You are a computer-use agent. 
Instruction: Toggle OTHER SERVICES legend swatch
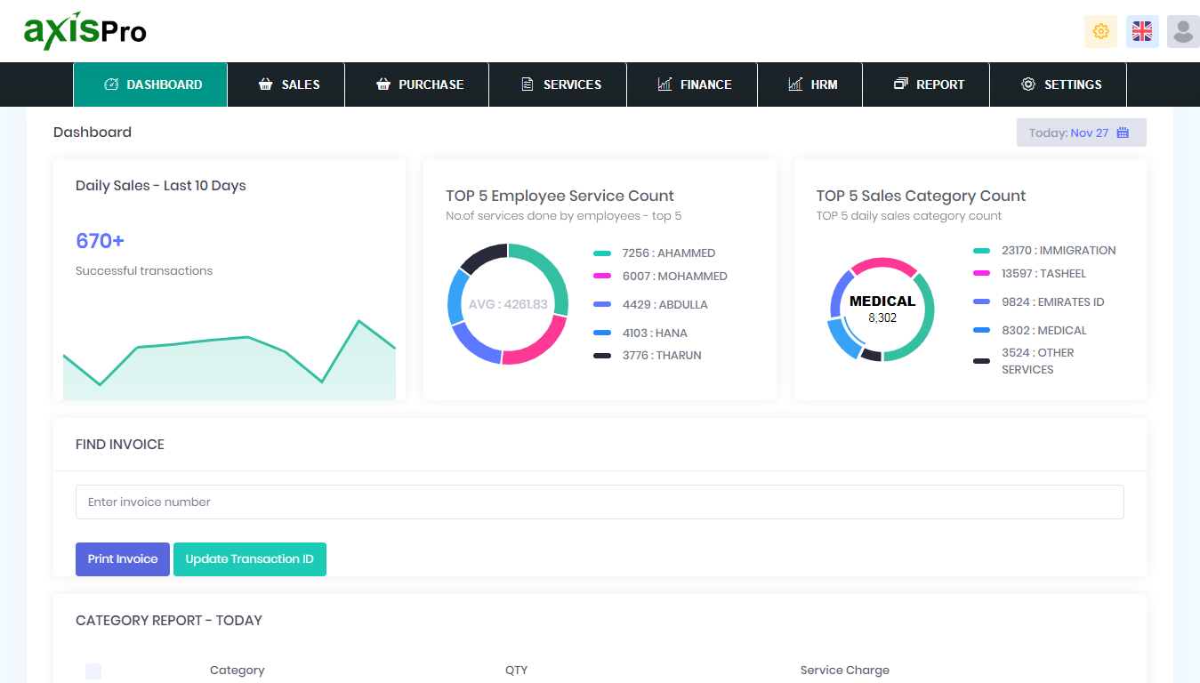(982, 361)
